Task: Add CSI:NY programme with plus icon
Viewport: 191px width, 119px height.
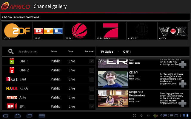Action: (183, 84)
